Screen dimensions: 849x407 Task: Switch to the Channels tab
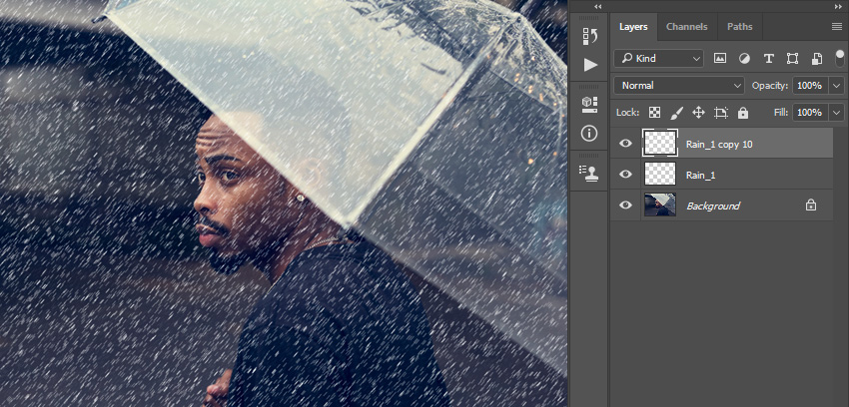(x=686, y=27)
